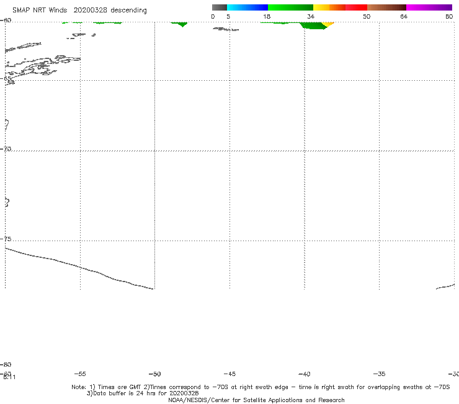This screenshot has width=459, height=404.
Task: Click the short coastline segment at the lower right
Action: (x=445, y=287)
